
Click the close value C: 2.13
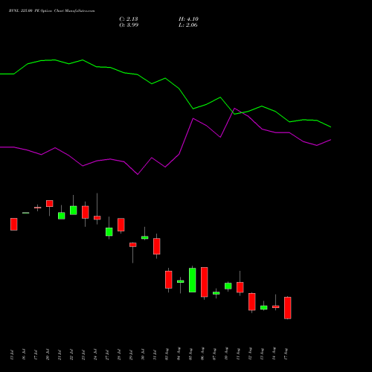coord(129,19)
